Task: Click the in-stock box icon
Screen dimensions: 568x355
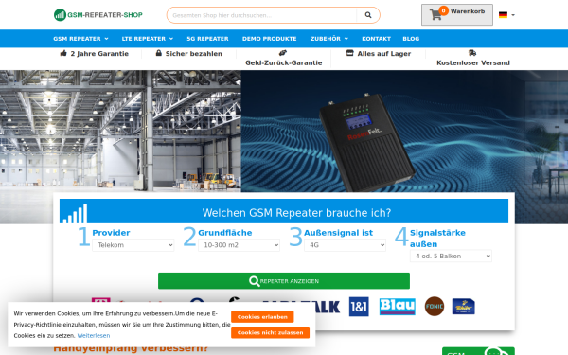Action: tap(349, 53)
